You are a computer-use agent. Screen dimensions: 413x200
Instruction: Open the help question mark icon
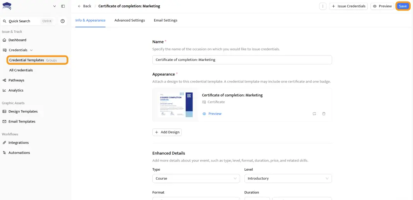click(63, 21)
